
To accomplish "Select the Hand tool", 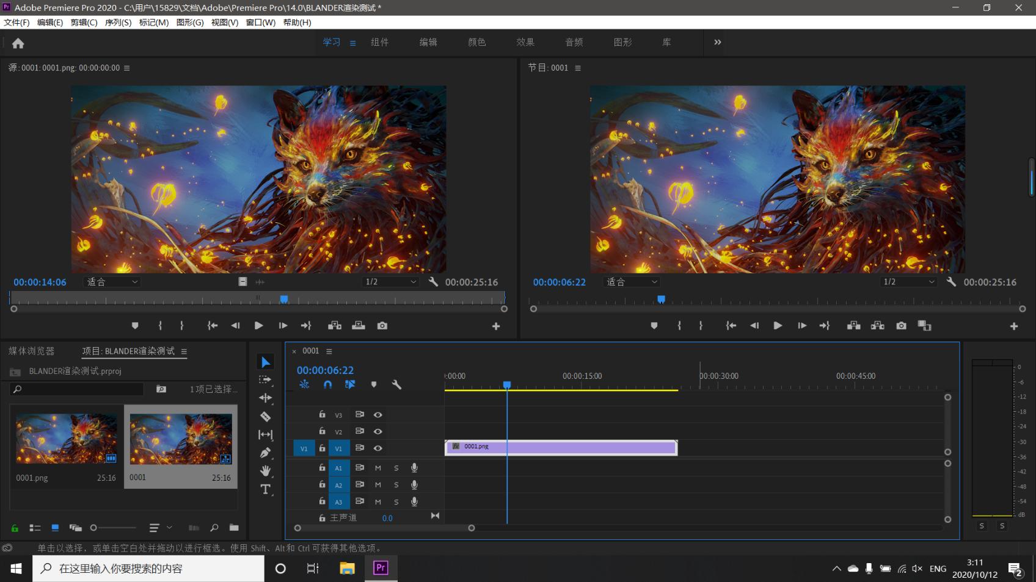I will 265,471.
